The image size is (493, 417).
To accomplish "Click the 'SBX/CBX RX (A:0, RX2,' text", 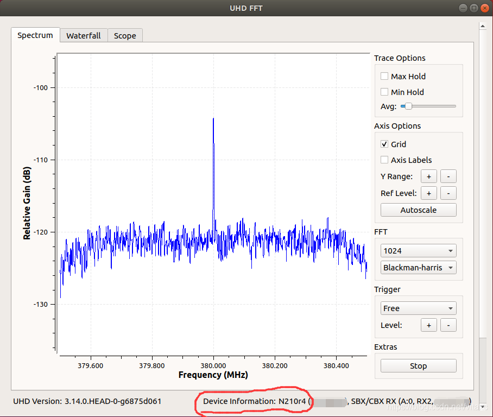I will tap(392, 401).
